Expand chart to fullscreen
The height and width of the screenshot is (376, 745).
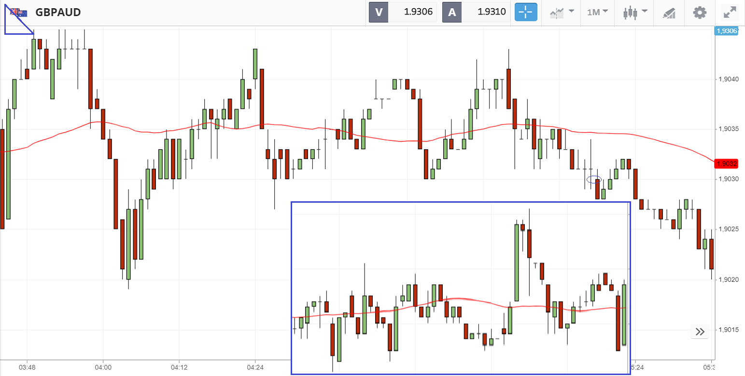coord(730,12)
